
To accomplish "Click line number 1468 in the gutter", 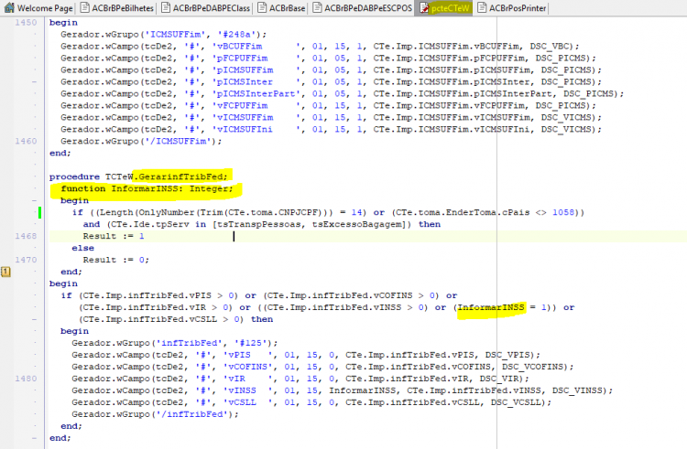I will click(26, 236).
